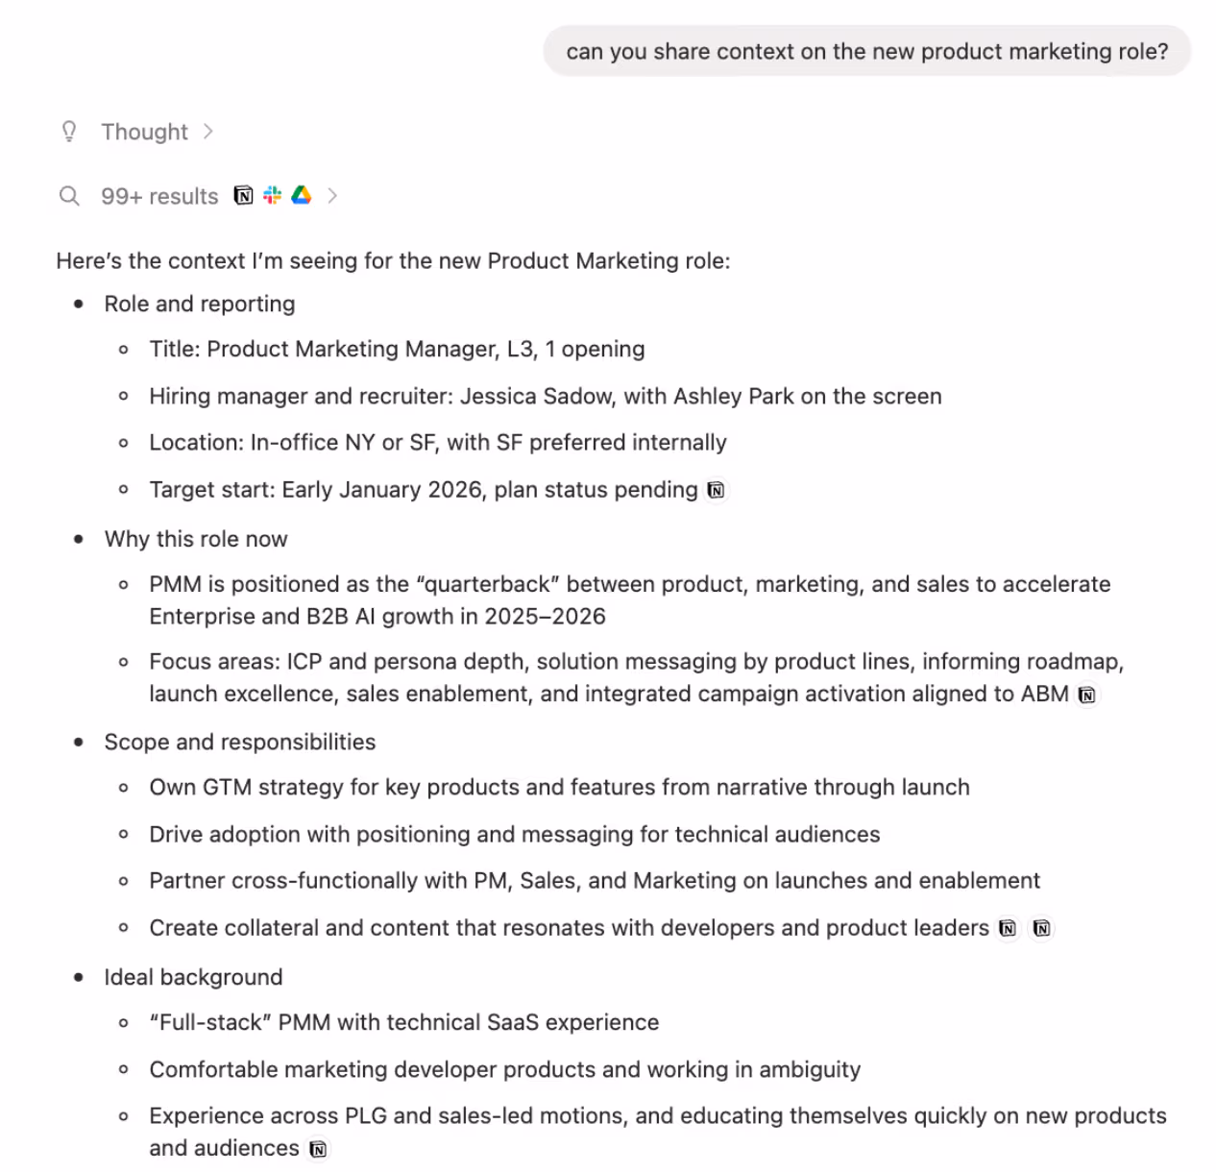
Task: Open the Notion source icon near 99+ results
Action: click(x=243, y=195)
